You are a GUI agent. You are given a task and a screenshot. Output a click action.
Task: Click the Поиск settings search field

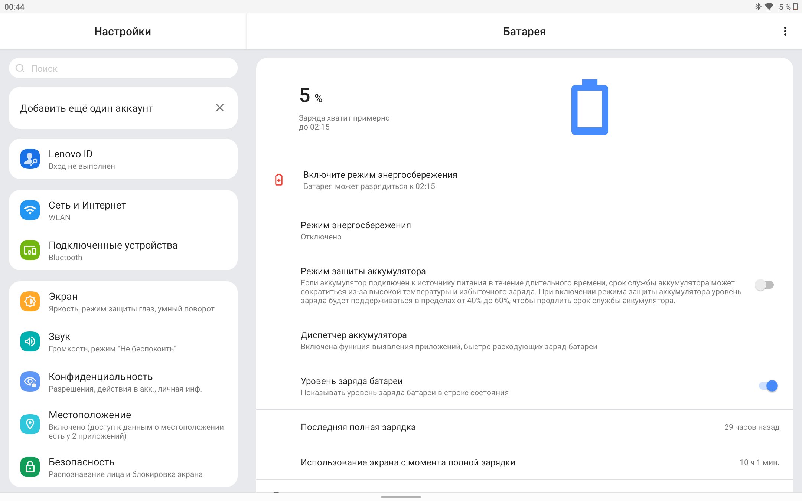coord(123,68)
